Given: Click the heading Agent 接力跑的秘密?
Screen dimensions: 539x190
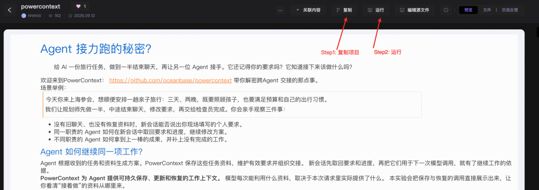Looking at the screenshot, I should pyautogui.click(x=95, y=49).
